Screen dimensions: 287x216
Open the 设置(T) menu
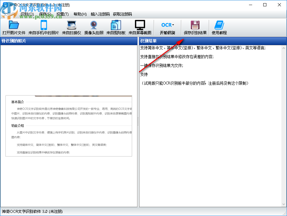(62, 14)
